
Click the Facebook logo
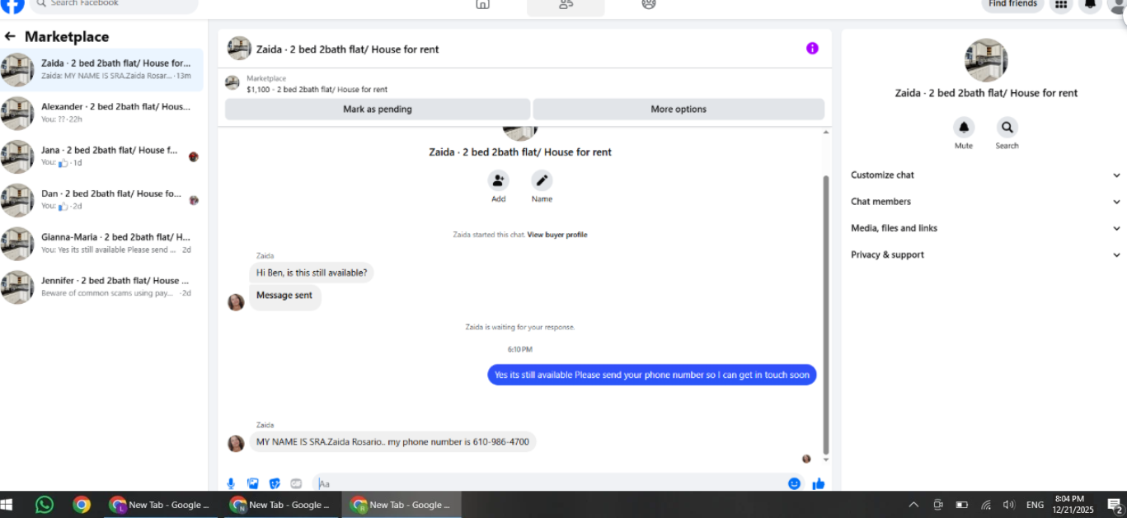click(x=12, y=5)
